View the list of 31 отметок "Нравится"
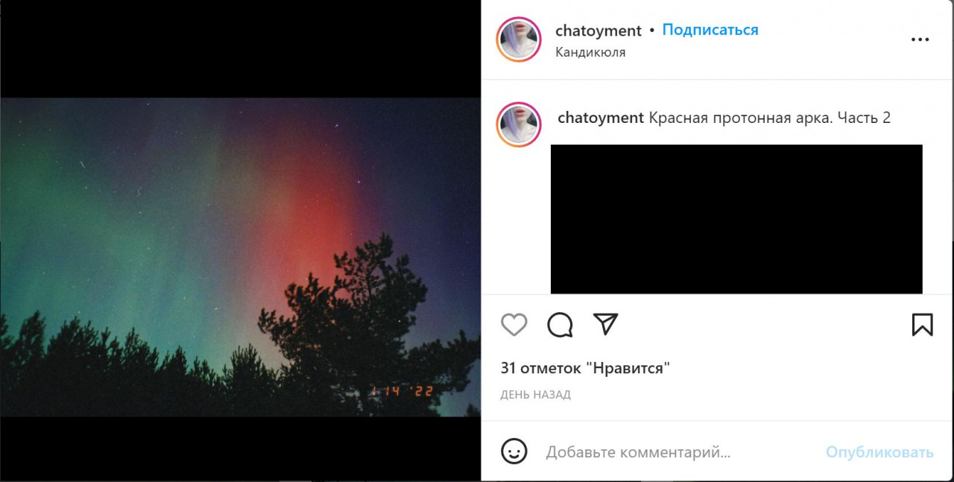The width and height of the screenshot is (954, 482). coord(585,368)
